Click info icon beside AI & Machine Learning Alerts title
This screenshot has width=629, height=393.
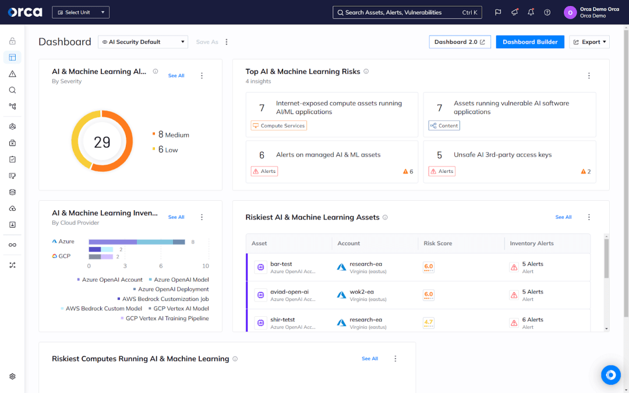coord(156,72)
